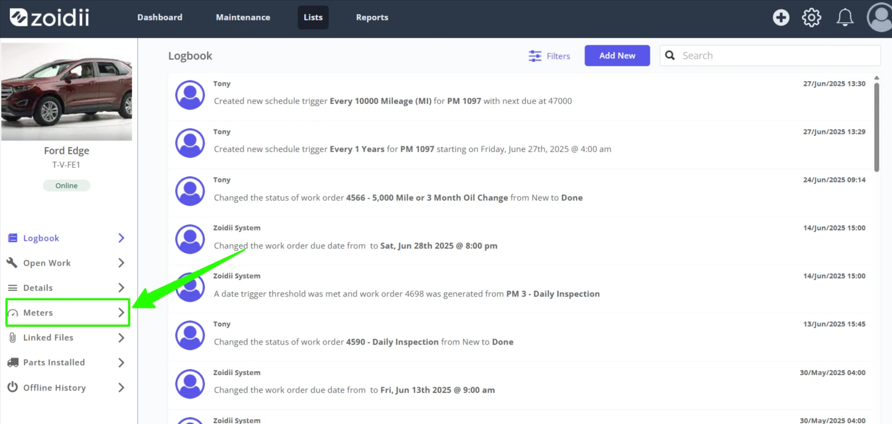Select entry 'Every 1 Years' for PM 1097
Viewport: 892px width, 424px height.
(x=357, y=149)
